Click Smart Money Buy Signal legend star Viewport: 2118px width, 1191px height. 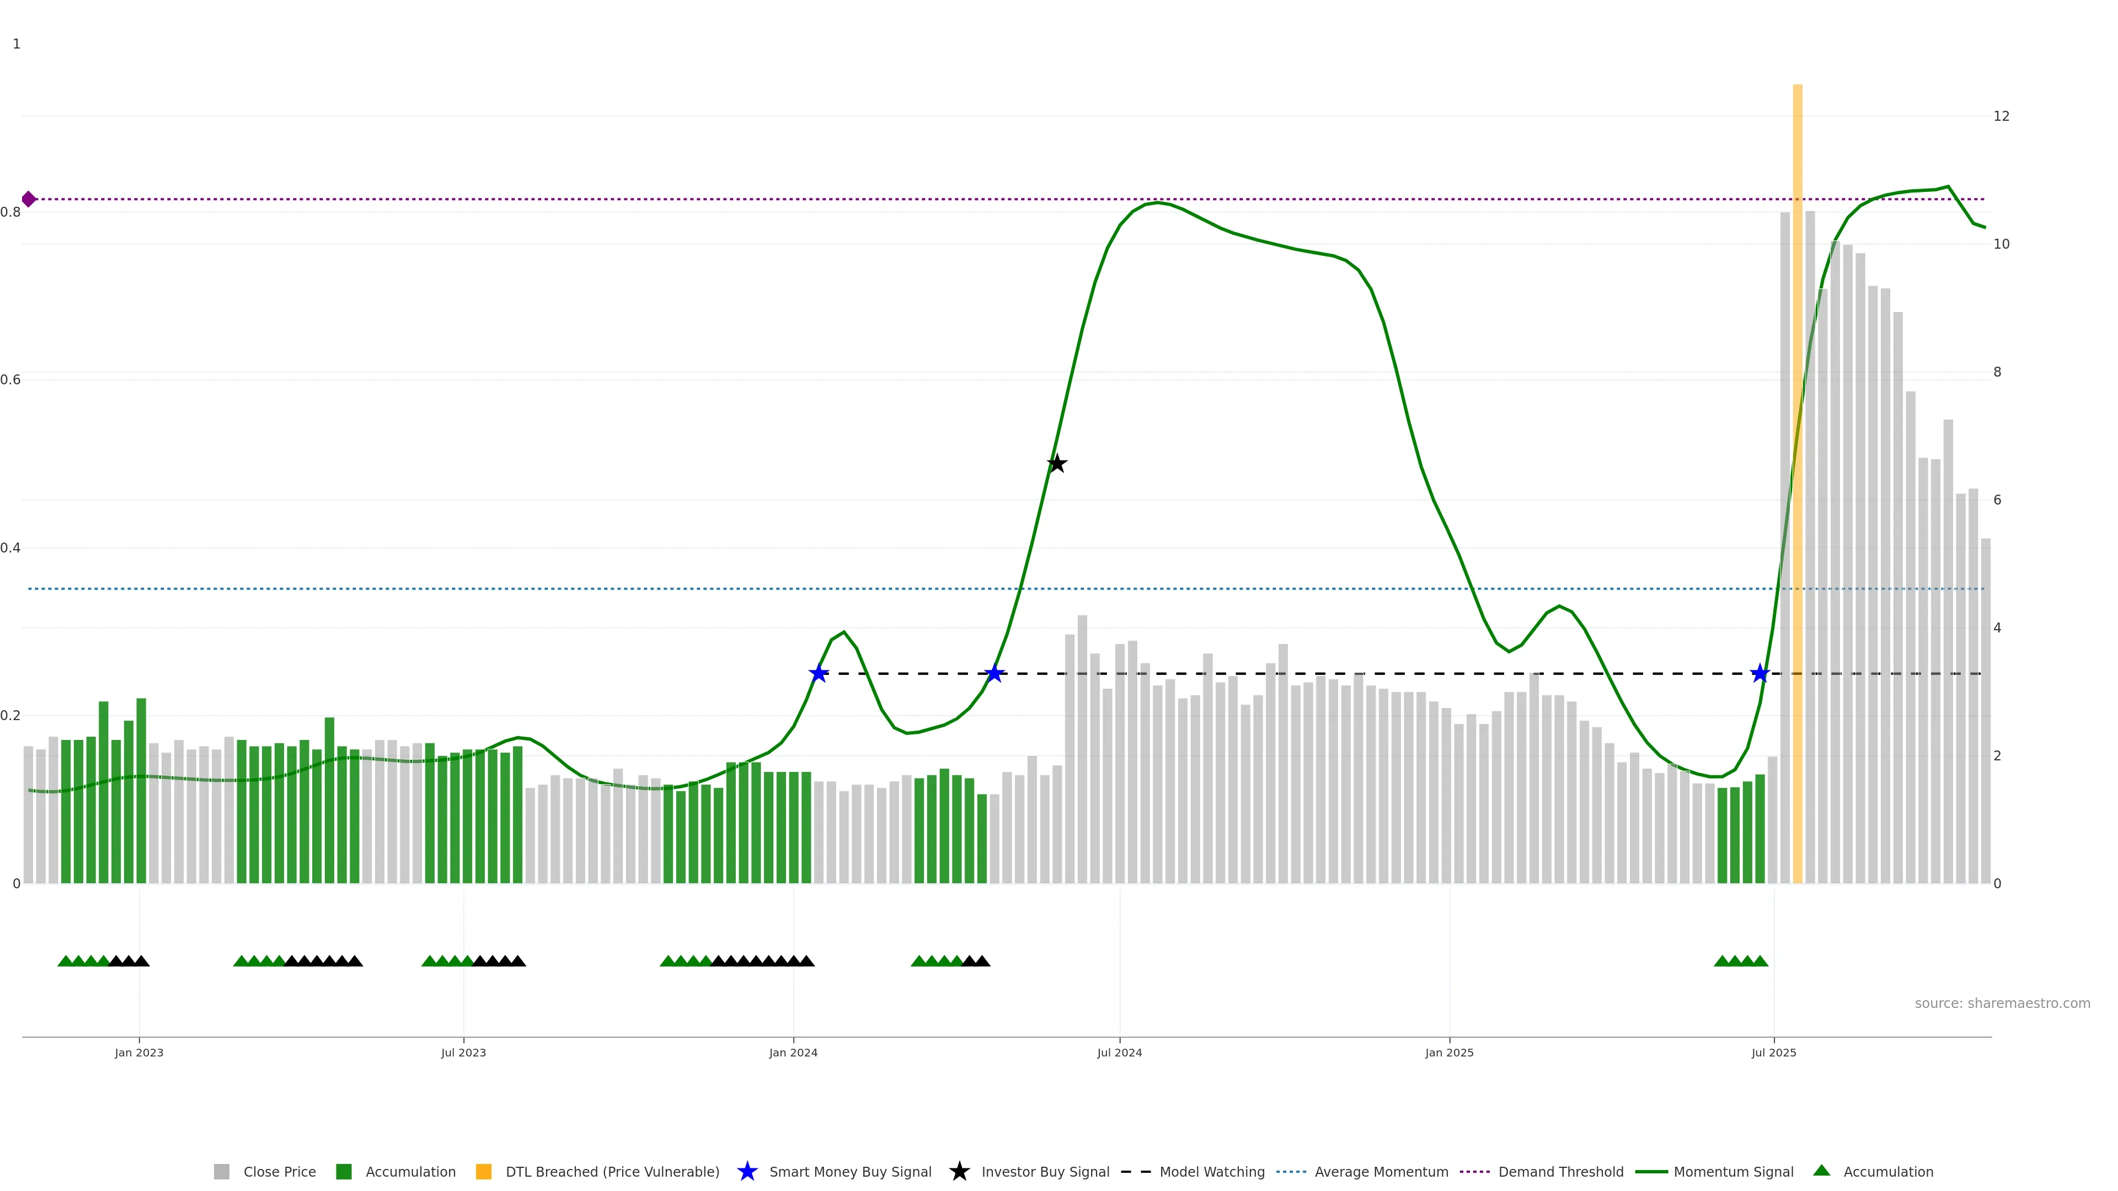point(747,1172)
